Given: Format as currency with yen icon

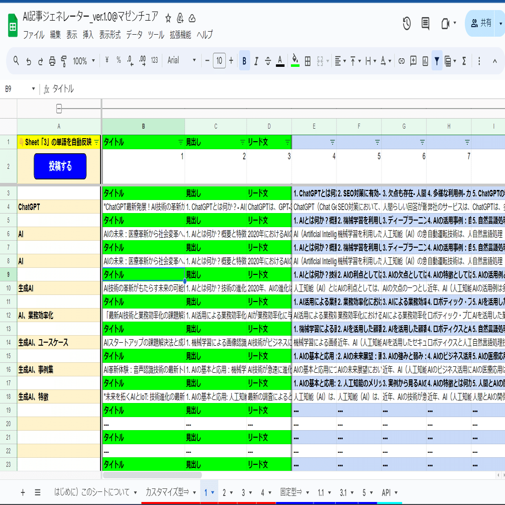Looking at the screenshot, I should point(107,60).
